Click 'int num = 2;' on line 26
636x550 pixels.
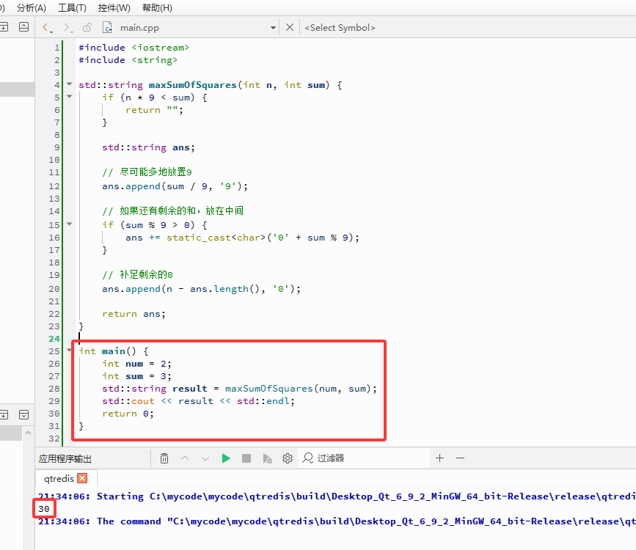(x=136, y=364)
